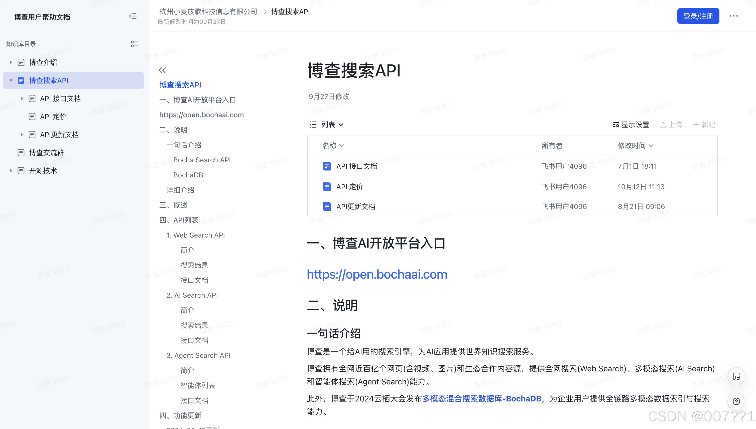Click the document icon of API更新文档 row

(x=327, y=206)
